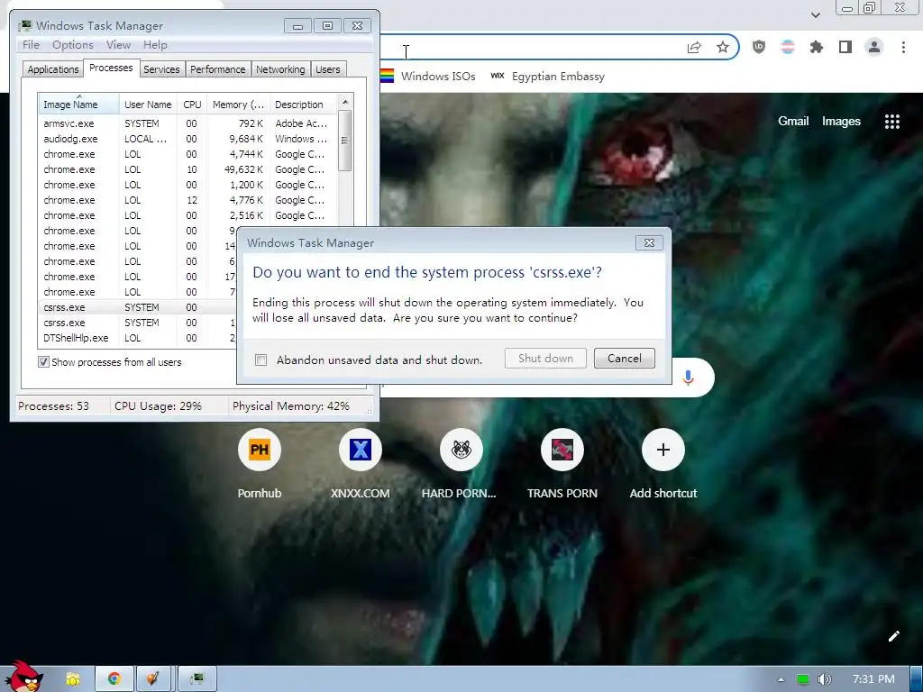923x692 pixels.
Task: Sort by the User Name column
Action: (x=148, y=105)
